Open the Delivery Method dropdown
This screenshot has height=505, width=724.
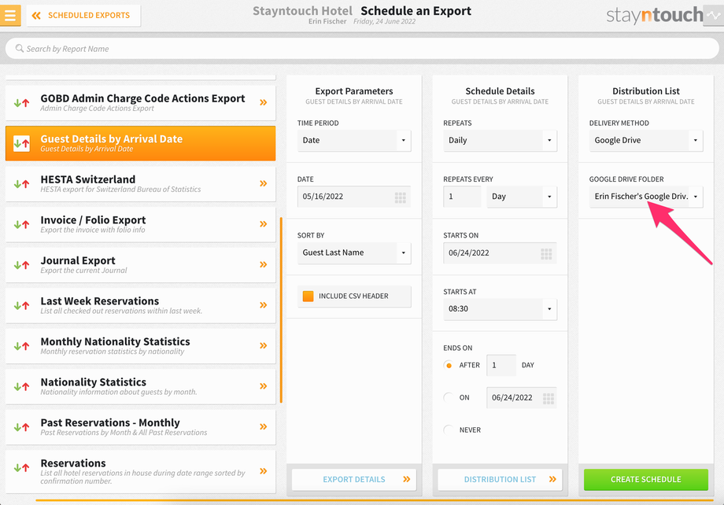(x=646, y=140)
